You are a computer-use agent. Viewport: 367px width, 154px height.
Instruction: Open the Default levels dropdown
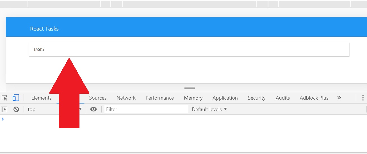[x=209, y=109]
